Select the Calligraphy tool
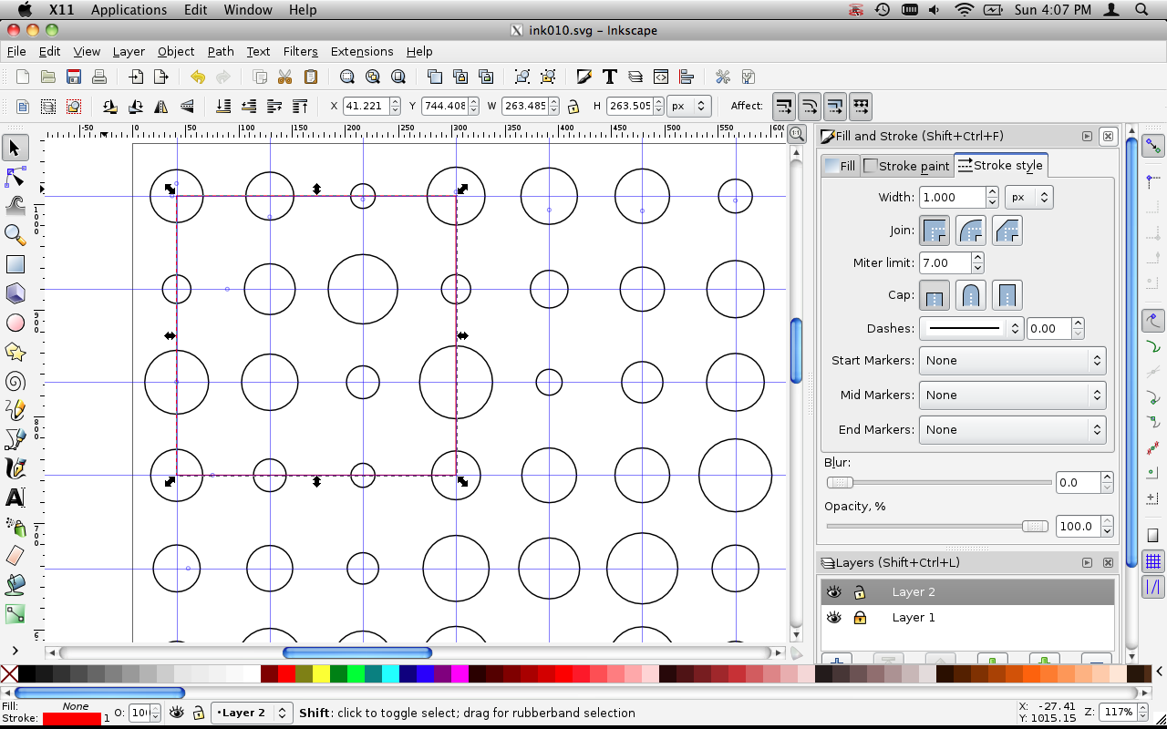The height and width of the screenshot is (729, 1167). [15, 468]
